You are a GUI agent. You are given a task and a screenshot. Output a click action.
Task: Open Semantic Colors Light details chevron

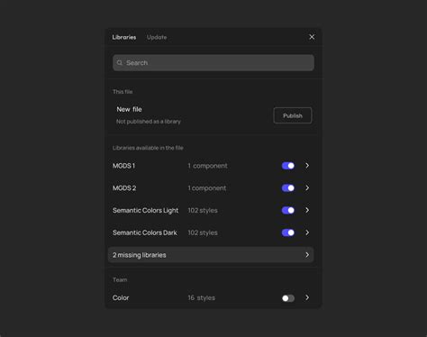307,210
